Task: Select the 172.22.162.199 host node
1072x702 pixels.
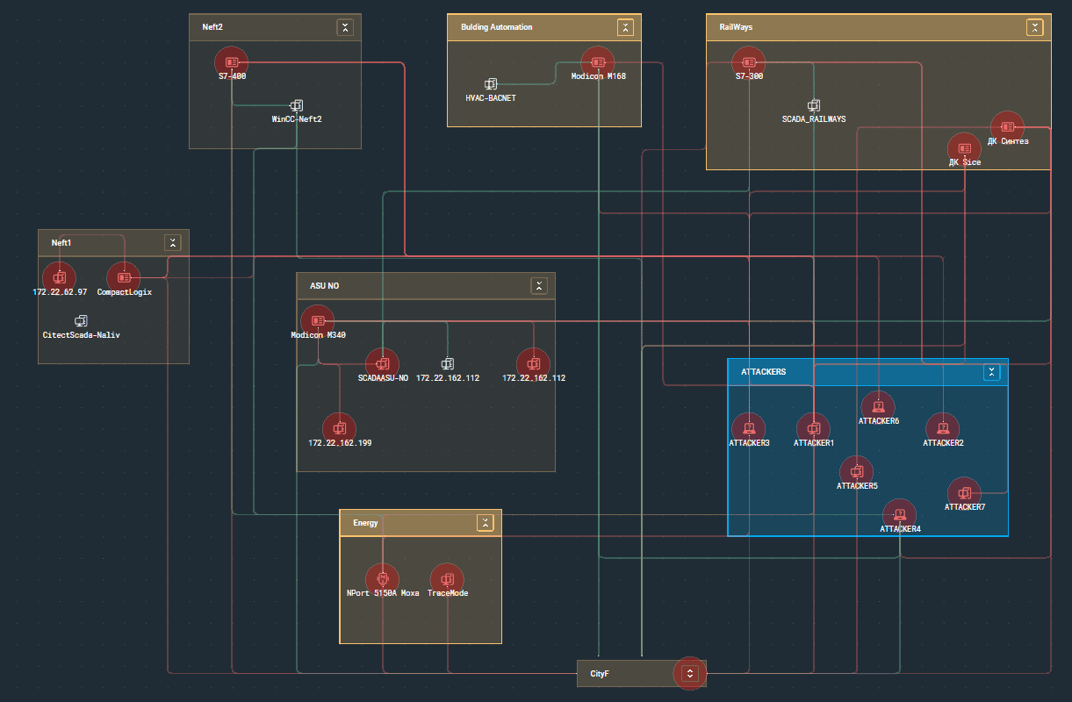Action: (340, 428)
